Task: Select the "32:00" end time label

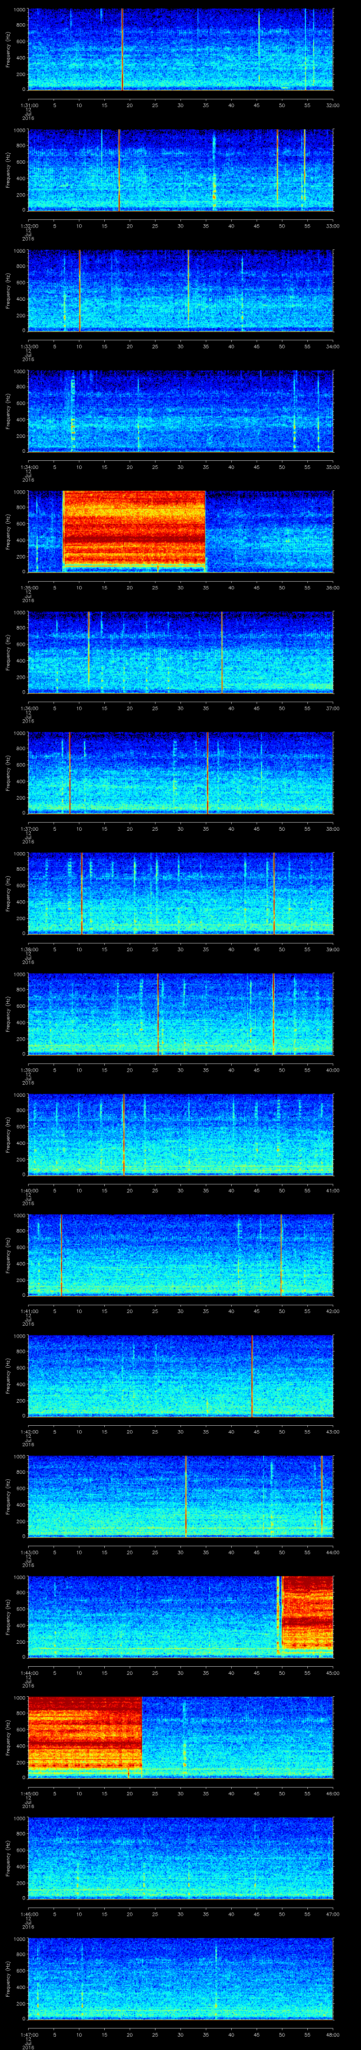Action: (x=332, y=105)
